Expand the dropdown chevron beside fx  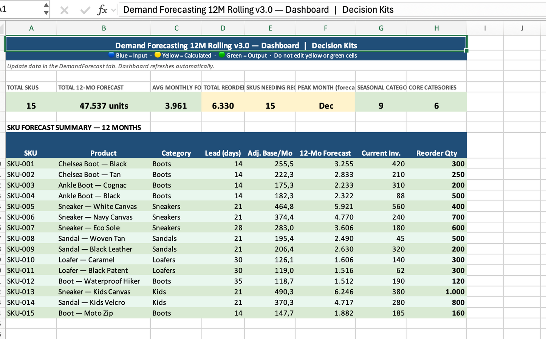click(x=113, y=10)
